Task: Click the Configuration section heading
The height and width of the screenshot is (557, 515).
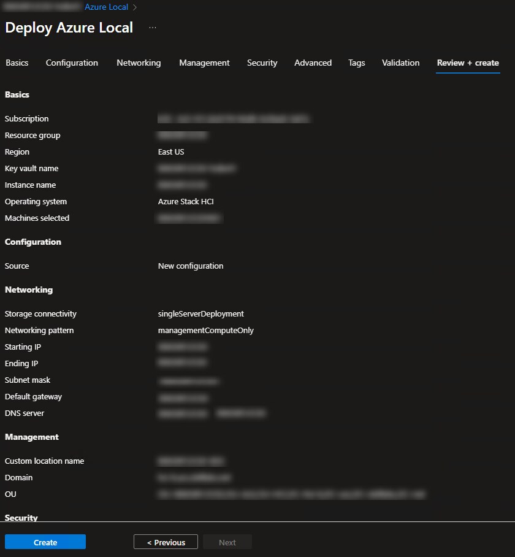Action: point(33,242)
